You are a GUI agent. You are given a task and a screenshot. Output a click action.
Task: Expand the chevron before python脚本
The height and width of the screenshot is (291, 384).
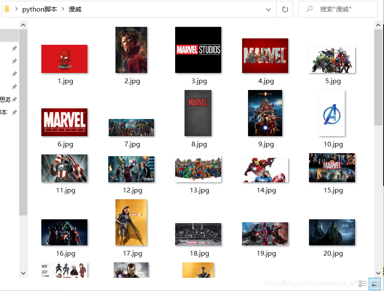click(x=16, y=9)
